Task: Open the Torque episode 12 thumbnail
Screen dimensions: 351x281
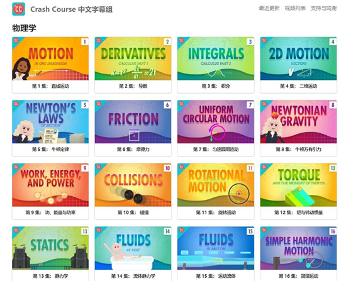Action: pos(298,185)
